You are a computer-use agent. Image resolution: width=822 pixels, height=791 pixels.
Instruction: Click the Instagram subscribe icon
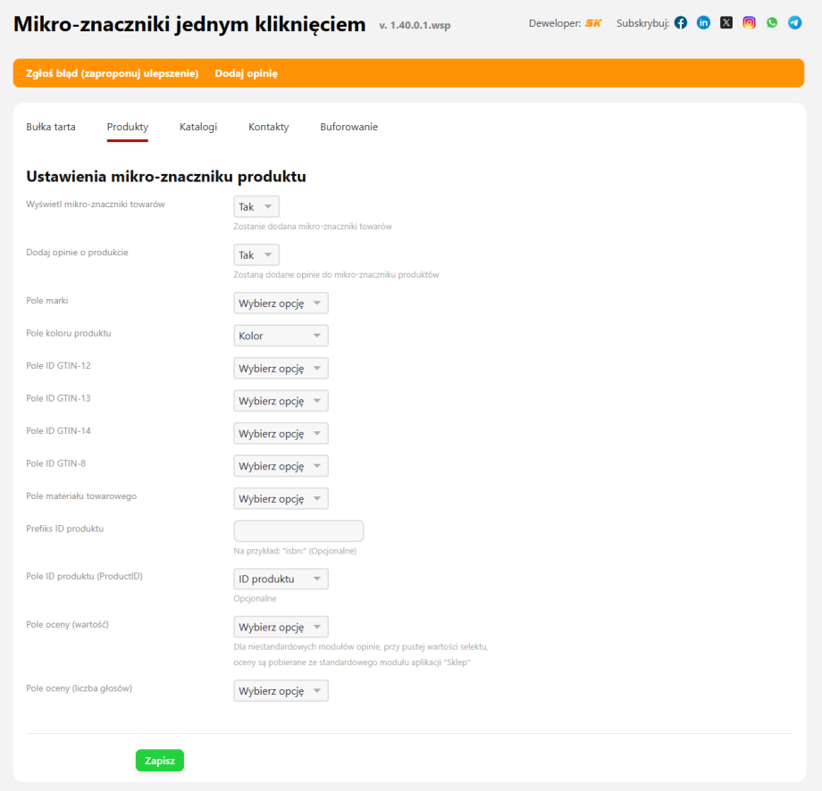[x=749, y=22]
